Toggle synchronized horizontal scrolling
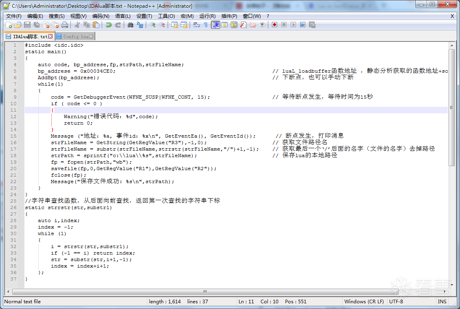Screen dimensions: 460x309 184,25
